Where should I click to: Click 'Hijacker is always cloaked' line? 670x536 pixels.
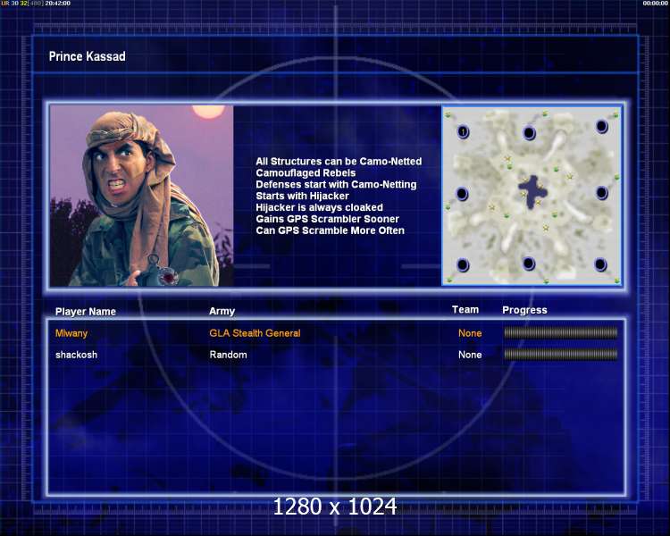(319, 207)
